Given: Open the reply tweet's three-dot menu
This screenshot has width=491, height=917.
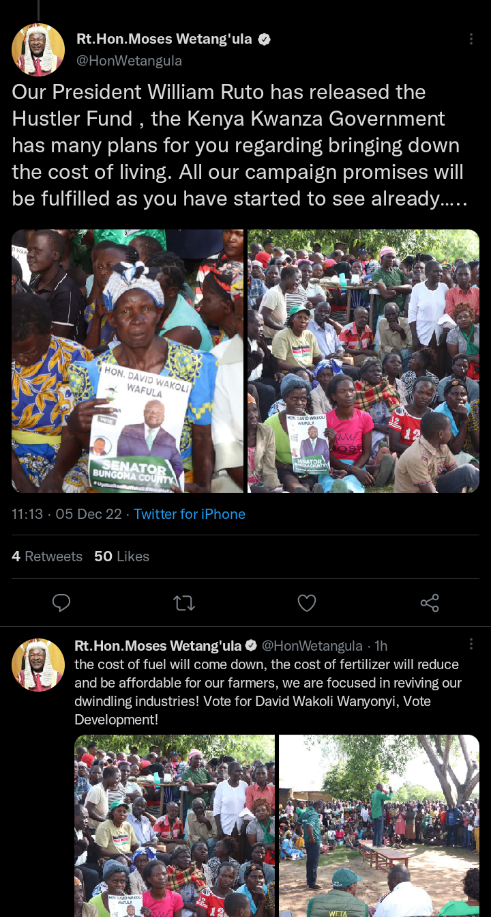Looking at the screenshot, I should pos(471,644).
